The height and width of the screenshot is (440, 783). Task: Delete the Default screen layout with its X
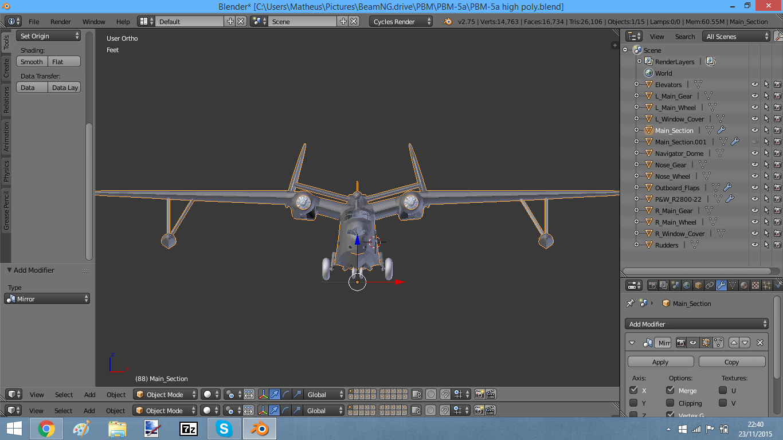[x=241, y=21]
